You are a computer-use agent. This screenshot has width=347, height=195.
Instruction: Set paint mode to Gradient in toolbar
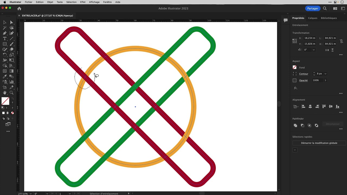tap(8, 113)
